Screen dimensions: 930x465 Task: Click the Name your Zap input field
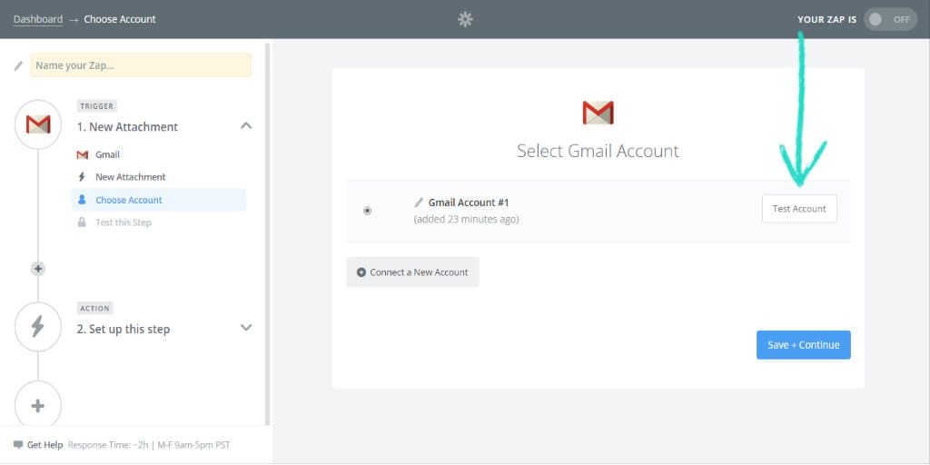141,65
